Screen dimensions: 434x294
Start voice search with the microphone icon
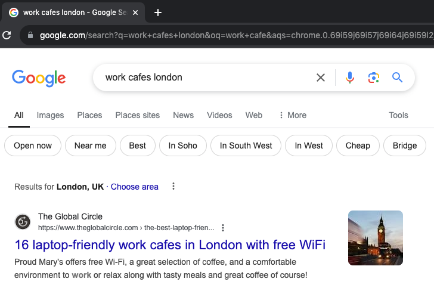click(349, 78)
